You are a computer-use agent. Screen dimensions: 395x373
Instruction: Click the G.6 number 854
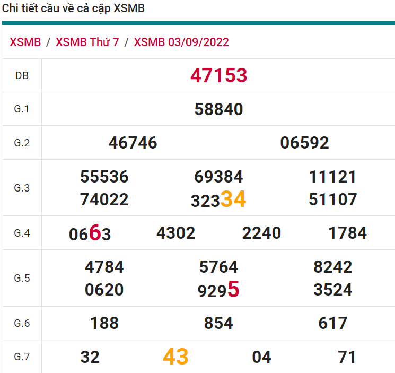click(x=218, y=323)
